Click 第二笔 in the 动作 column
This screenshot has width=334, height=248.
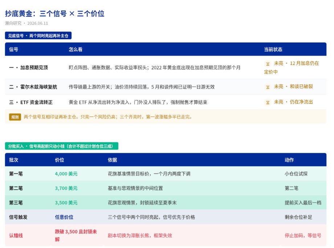pos(292,188)
